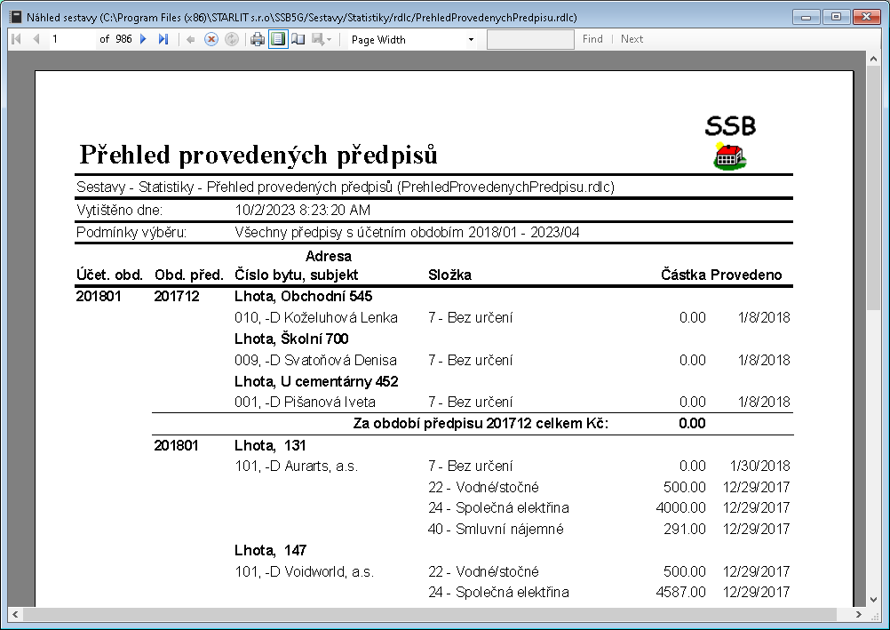Click the search text box in the toolbar

[530, 39]
